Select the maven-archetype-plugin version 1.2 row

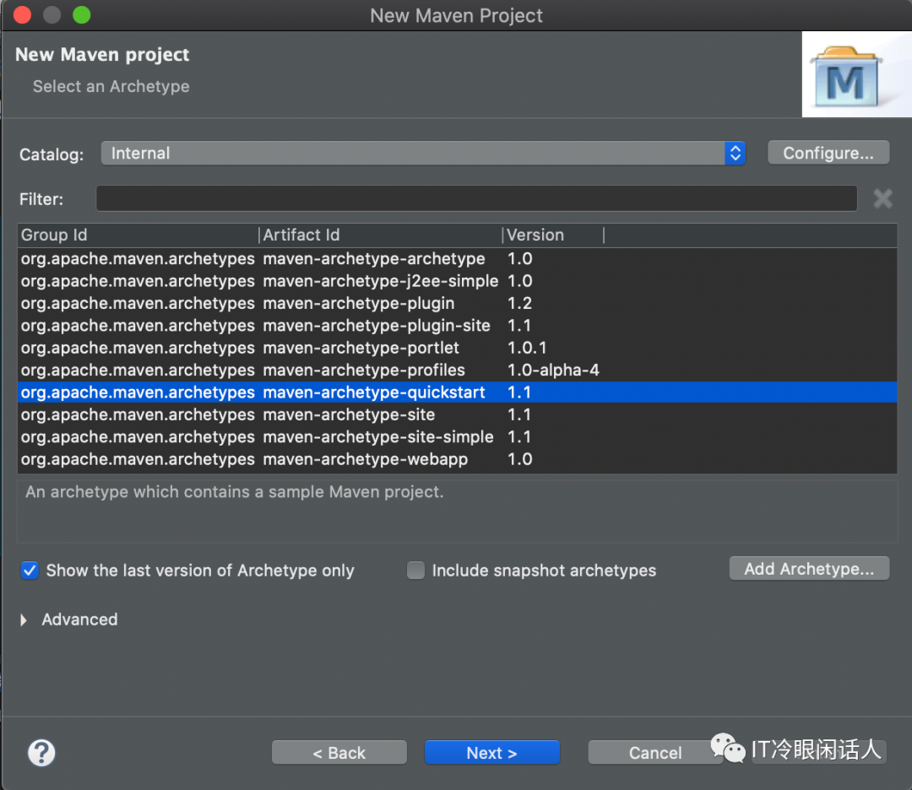[x=457, y=304]
